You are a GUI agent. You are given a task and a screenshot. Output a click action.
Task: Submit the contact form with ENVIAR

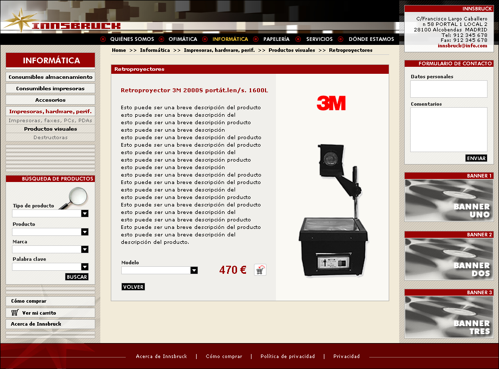click(x=476, y=158)
